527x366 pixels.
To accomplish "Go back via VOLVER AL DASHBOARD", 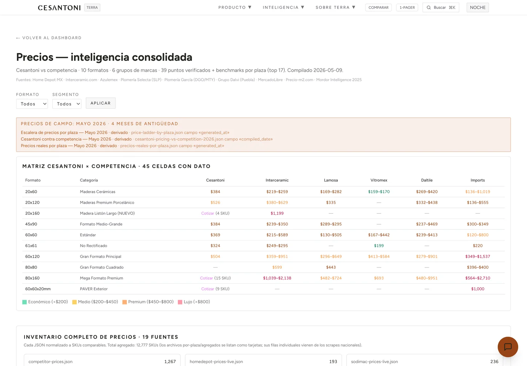I will click(x=49, y=38).
